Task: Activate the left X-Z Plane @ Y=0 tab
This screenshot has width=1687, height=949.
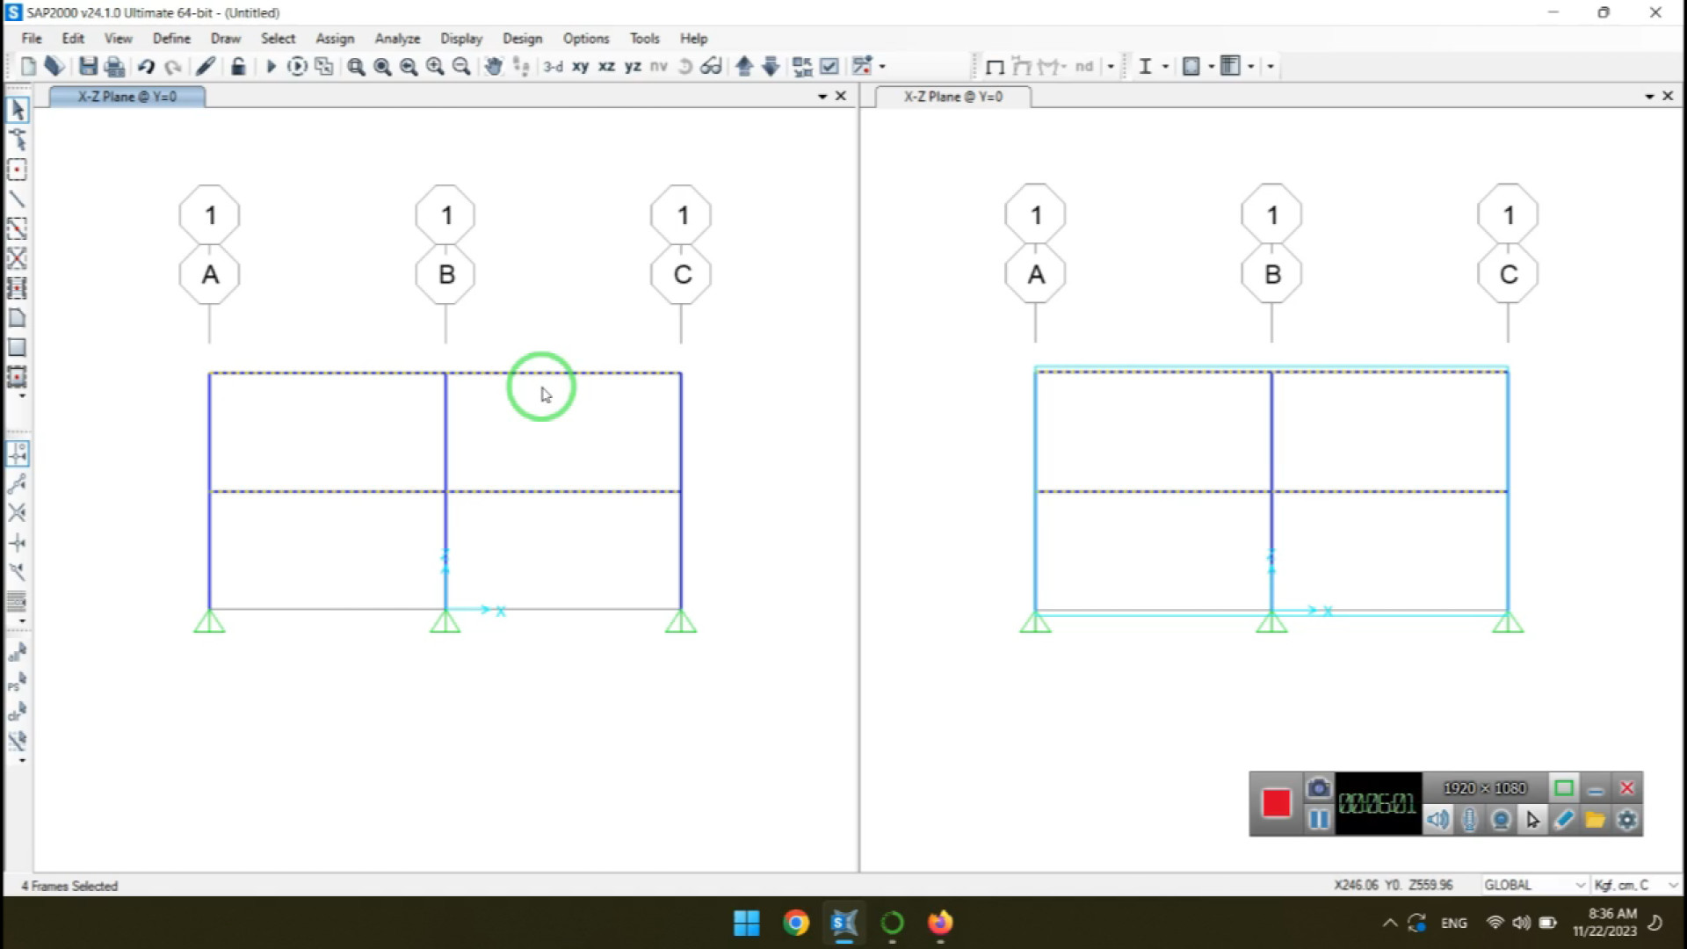Action: pyautogui.click(x=127, y=97)
